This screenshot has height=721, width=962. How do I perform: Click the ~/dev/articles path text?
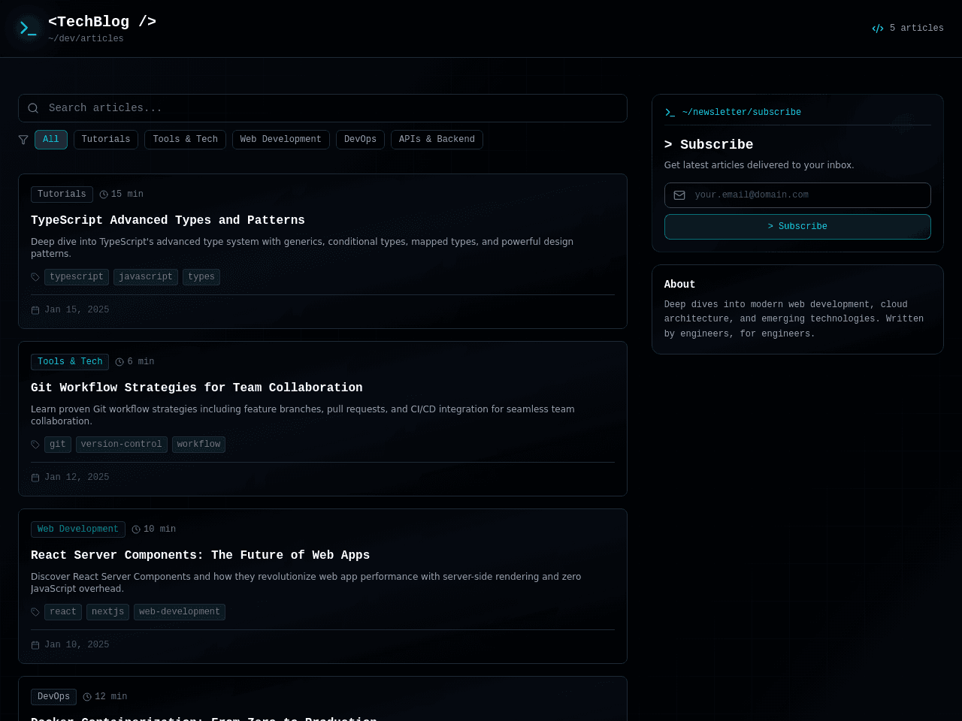pyautogui.click(x=86, y=39)
